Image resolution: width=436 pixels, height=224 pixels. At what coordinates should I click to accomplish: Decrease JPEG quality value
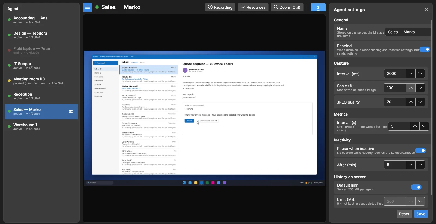point(420,102)
